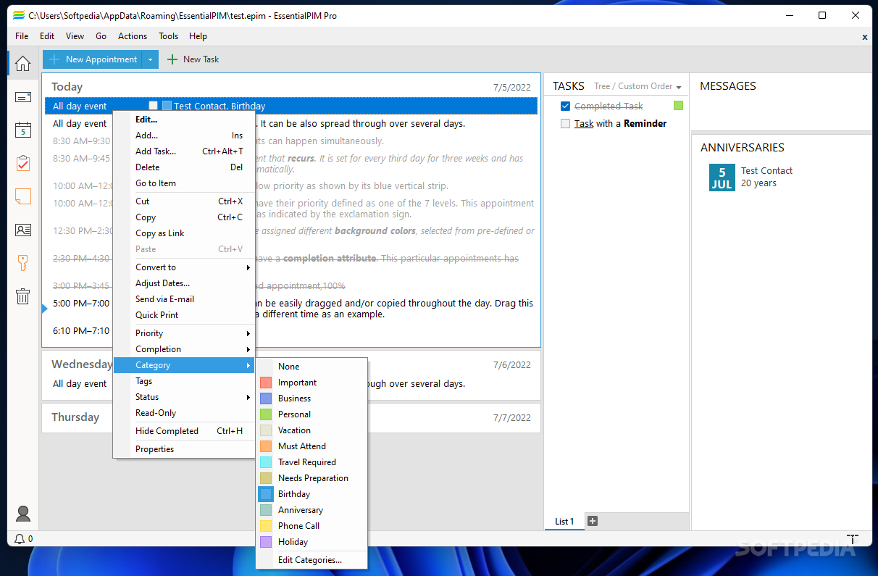Toggle checkbox on Test Contact Birthday event
Image resolution: width=878 pixels, height=576 pixels.
pos(153,106)
